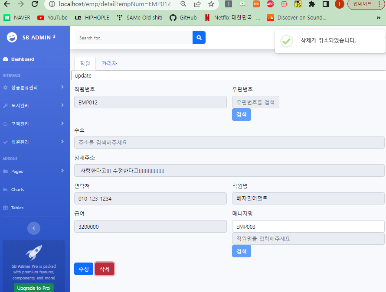Viewport: 386px width, 292px height.
Task: Click the share page icon
Action: [x=197, y=4]
